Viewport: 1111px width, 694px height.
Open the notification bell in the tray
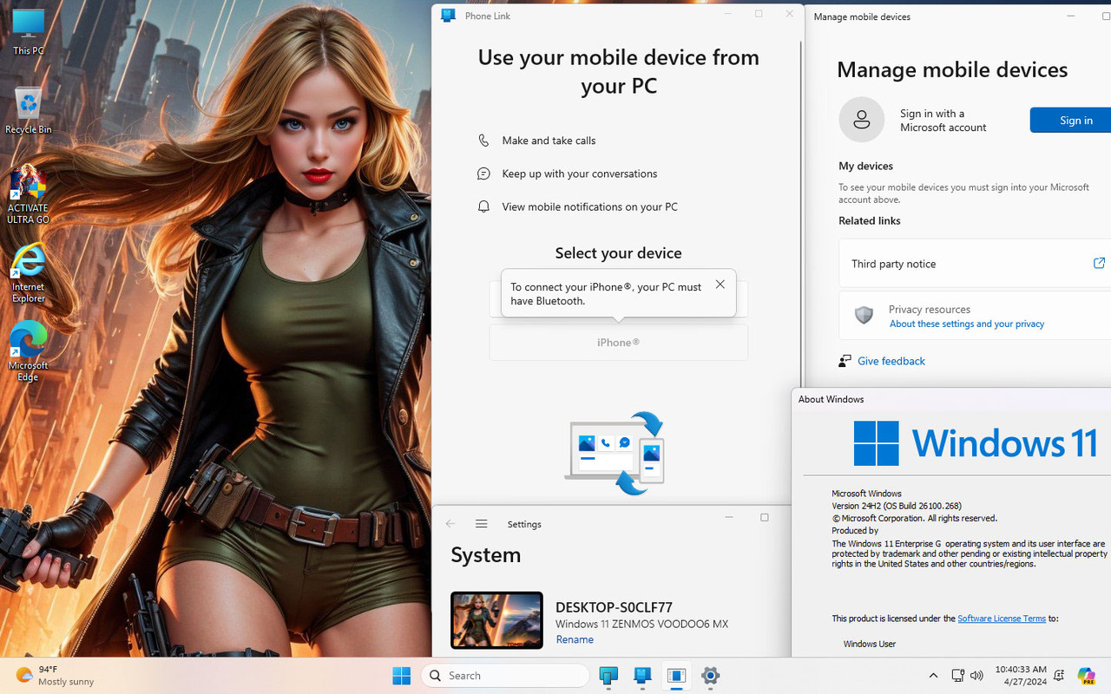click(x=1059, y=675)
